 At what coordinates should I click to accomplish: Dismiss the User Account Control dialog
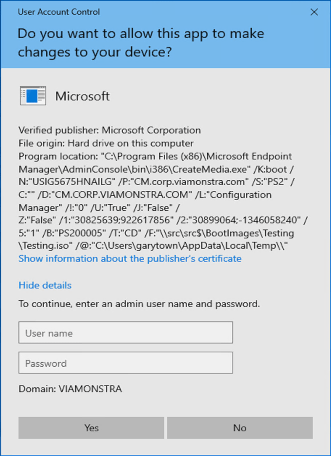click(314, 12)
